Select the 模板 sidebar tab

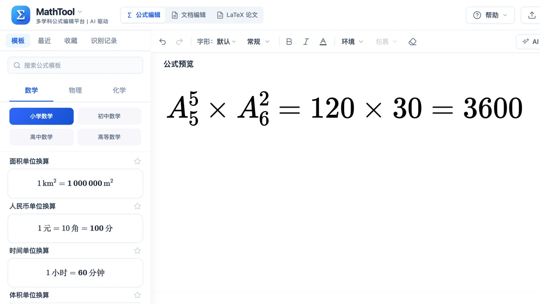click(18, 41)
